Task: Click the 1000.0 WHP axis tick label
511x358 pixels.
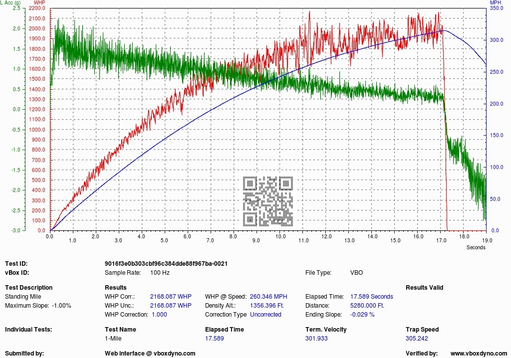Action: pyautogui.click(x=37, y=130)
